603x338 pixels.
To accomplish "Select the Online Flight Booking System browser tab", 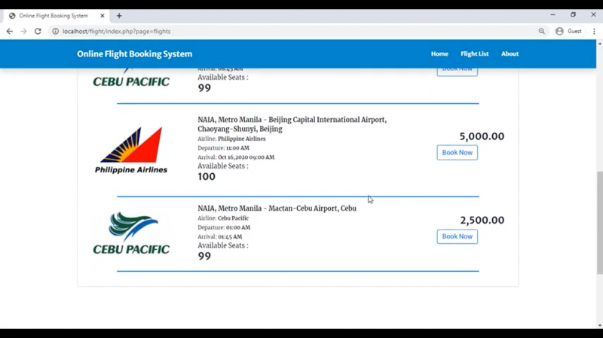I will (57, 16).
